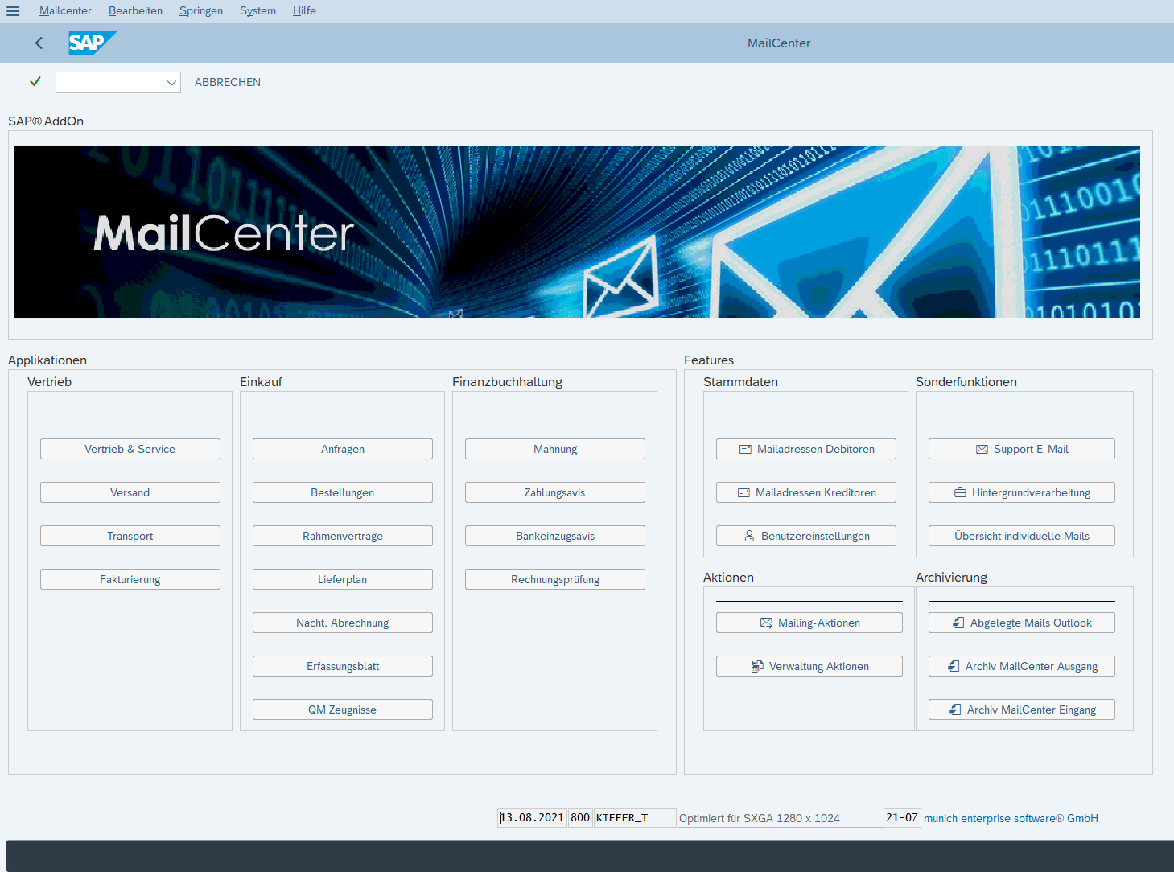The width and height of the screenshot is (1174, 872).
Task: Select Vertrieb & Service
Action: pyautogui.click(x=130, y=449)
